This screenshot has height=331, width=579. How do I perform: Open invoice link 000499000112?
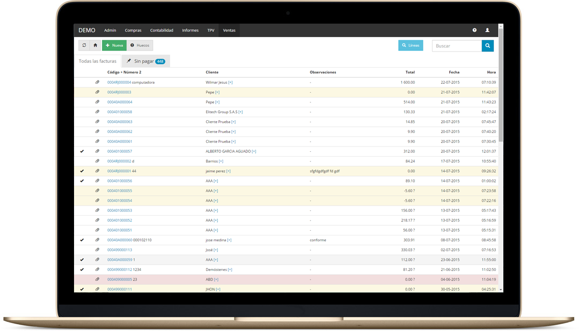[x=120, y=270]
